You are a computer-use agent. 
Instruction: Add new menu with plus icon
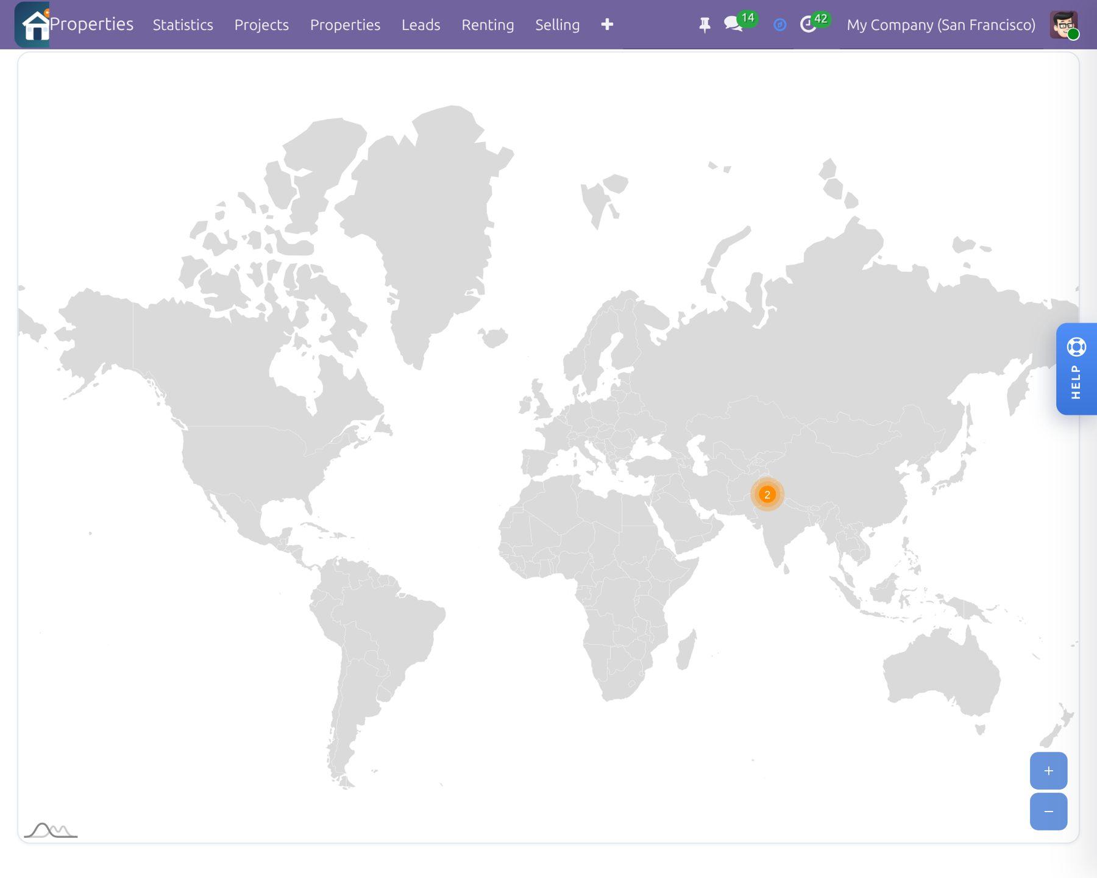click(607, 24)
